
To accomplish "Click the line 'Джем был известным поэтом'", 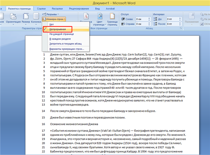I will (x=88, y=117).
